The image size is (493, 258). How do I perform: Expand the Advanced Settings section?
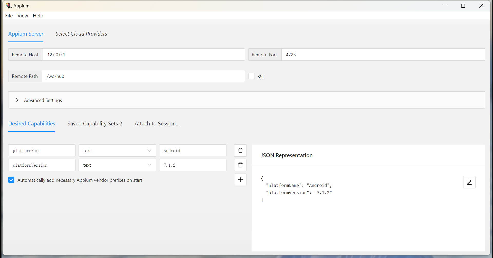click(246, 100)
